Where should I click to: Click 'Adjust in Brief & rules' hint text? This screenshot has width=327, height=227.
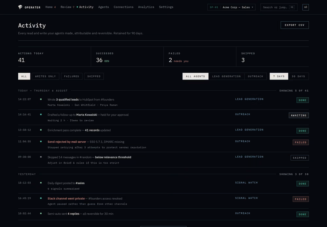pos(83,163)
